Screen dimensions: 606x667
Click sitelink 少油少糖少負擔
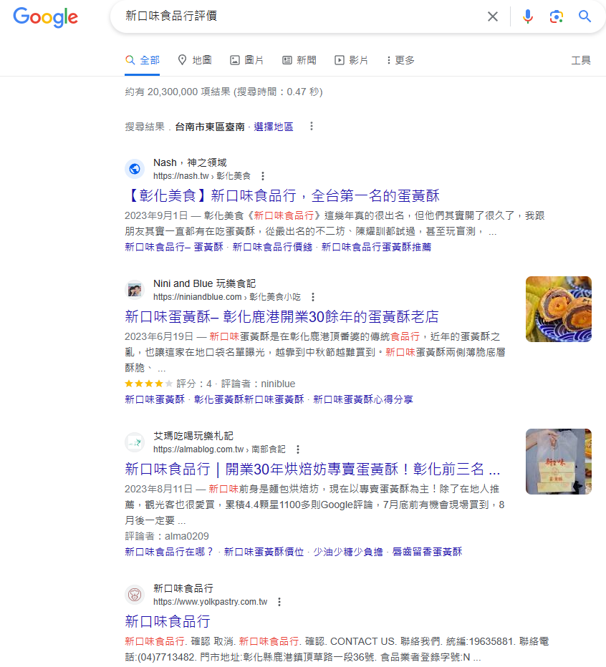348,552
